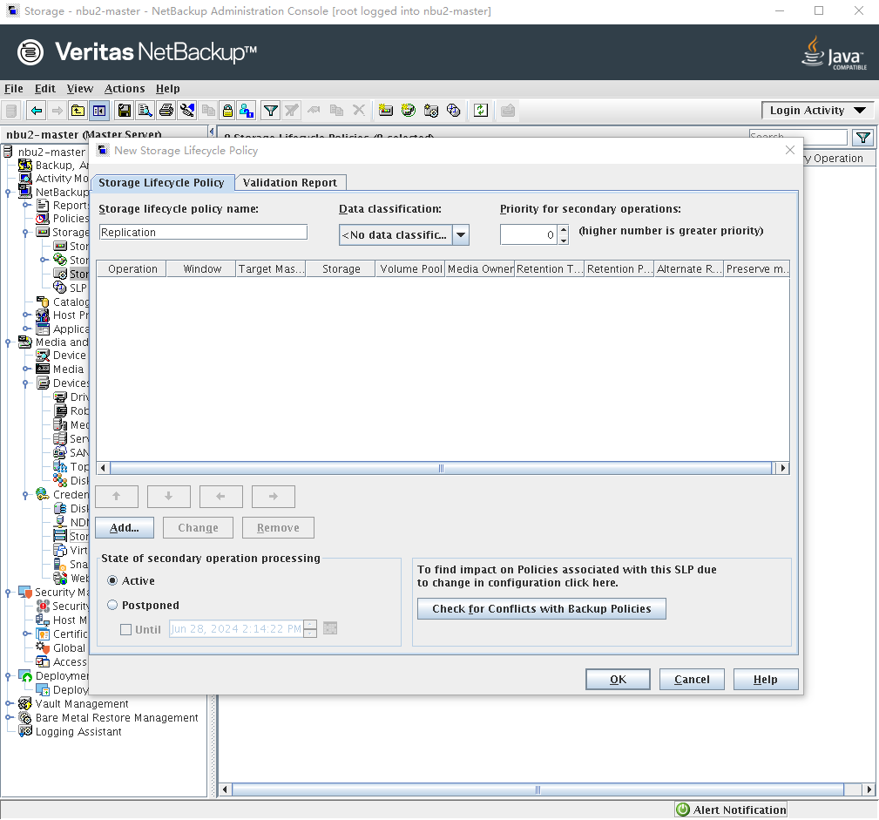Click the funnel filter toolbar icon
The image size is (879, 820).
click(x=271, y=111)
